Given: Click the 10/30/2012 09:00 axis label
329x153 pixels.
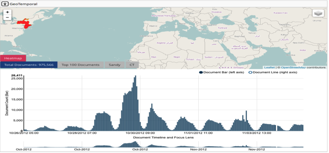Looking at the screenshot, I should (140, 133).
